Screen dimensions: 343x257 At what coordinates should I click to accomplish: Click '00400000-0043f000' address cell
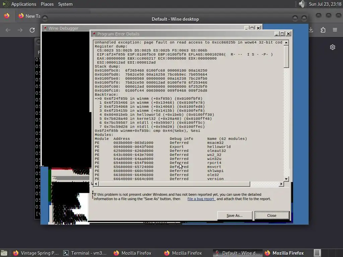coord(133,147)
